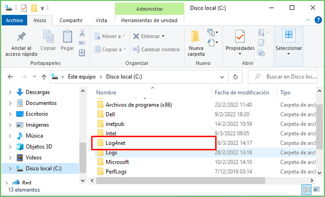
Task: Open the Archivo menu
Action: tap(14, 20)
